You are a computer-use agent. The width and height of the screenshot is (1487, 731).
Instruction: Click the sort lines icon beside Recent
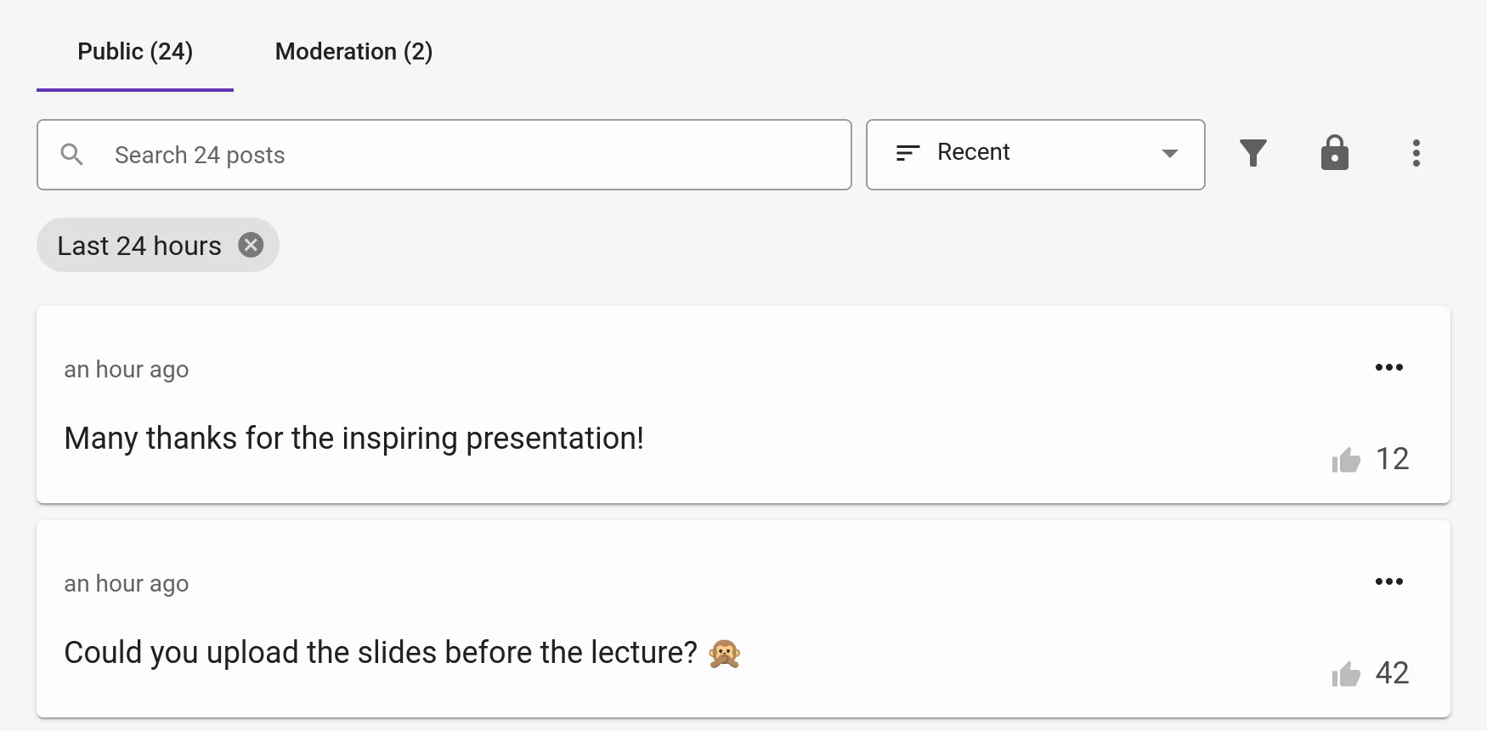point(907,153)
